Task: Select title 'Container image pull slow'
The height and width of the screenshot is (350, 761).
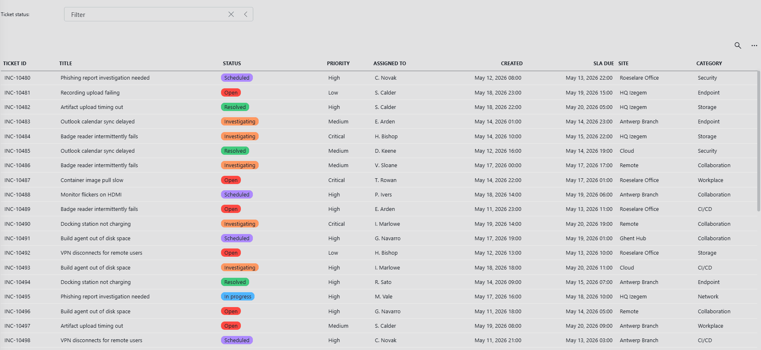Action: [92, 180]
